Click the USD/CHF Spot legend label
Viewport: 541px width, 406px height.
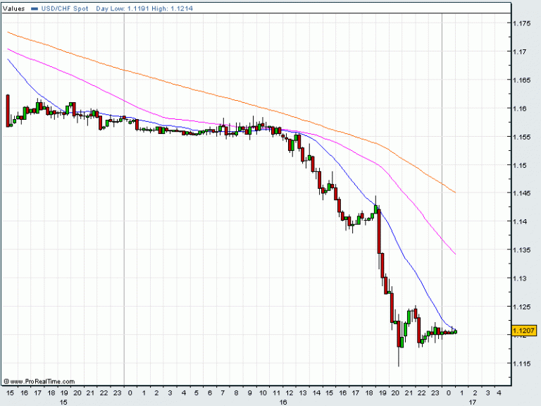click(63, 7)
